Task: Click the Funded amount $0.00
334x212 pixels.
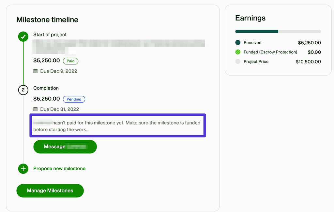Action: tap(314, 52)
